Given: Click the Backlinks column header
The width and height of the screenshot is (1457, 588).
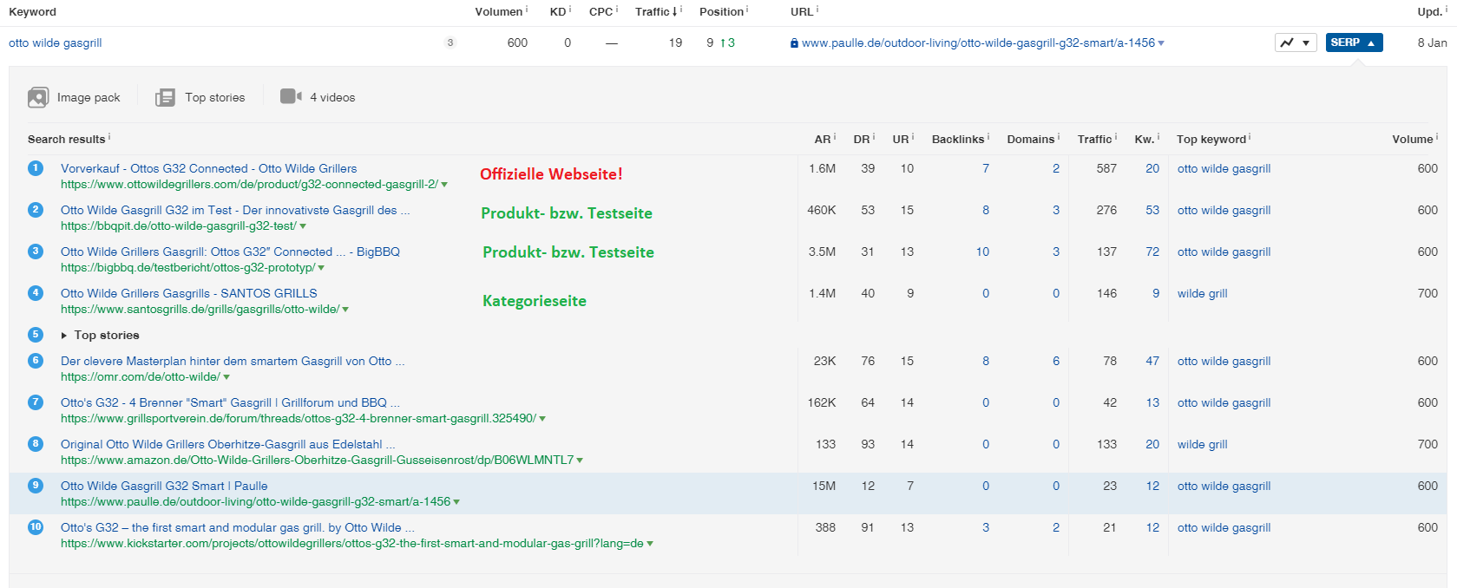Looking at the screenshot, I should click(958, 139).
